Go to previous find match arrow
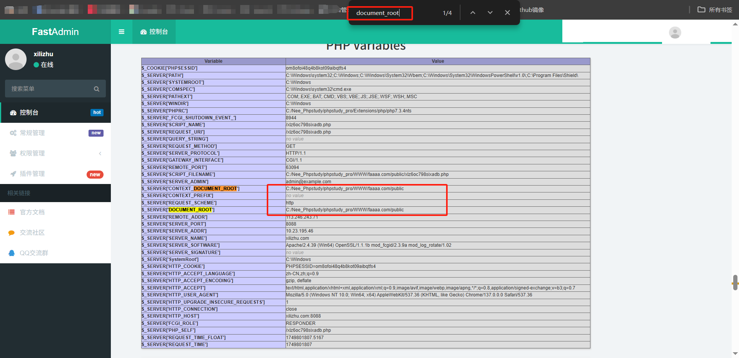739x358 pixels. (x=473, y=13)
